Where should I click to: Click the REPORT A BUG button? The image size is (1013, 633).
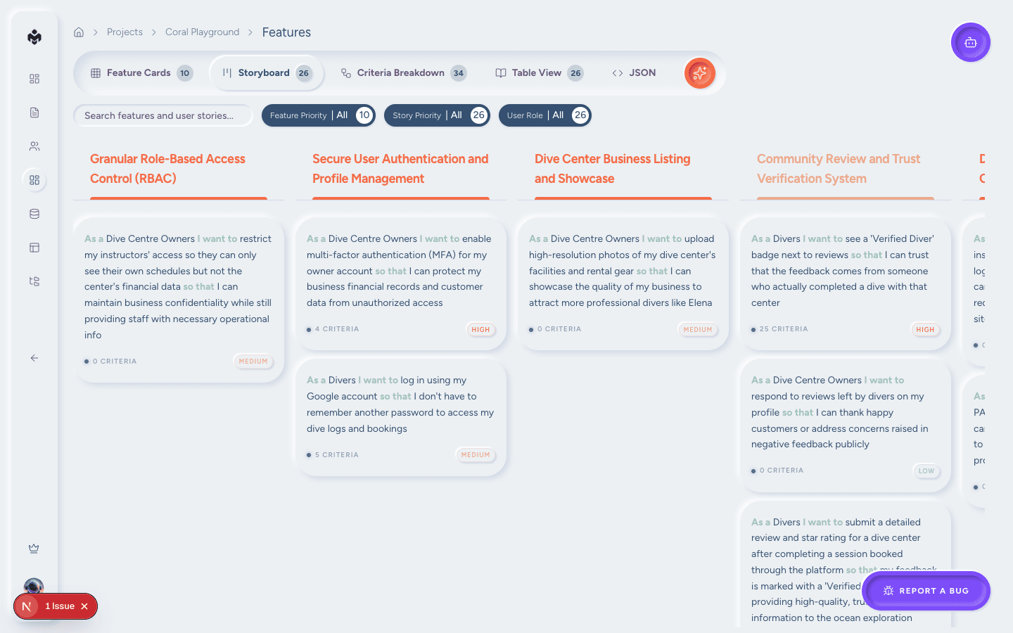click(x=926, y=591)
